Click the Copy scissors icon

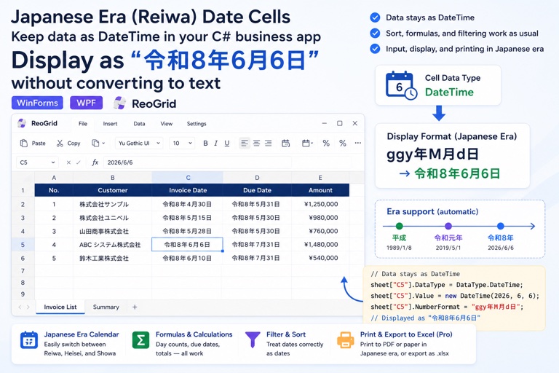(60, 143)
